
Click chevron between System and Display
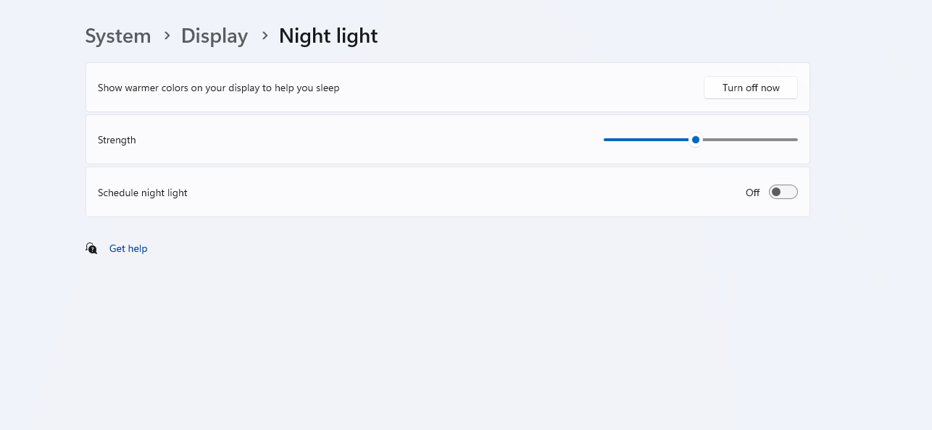(167, 35)
